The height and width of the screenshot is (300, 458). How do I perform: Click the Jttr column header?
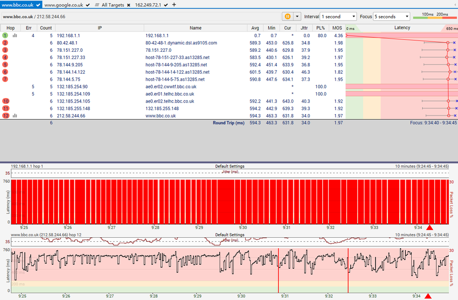304,28
